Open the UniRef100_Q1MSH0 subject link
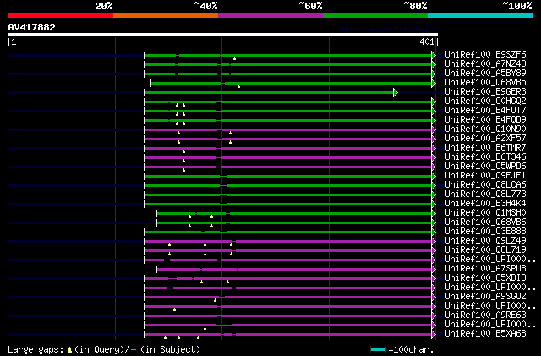The image size is (541, 356). click(485, 212)
